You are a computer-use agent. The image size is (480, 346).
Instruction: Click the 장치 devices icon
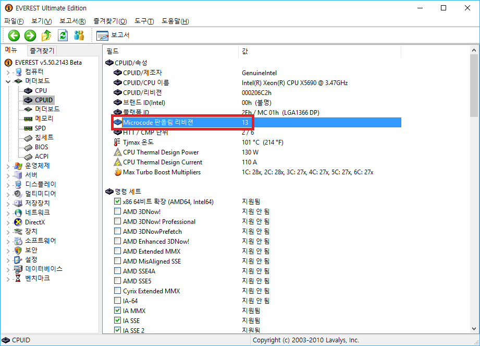pyautogui.click(x=18, y=231)
